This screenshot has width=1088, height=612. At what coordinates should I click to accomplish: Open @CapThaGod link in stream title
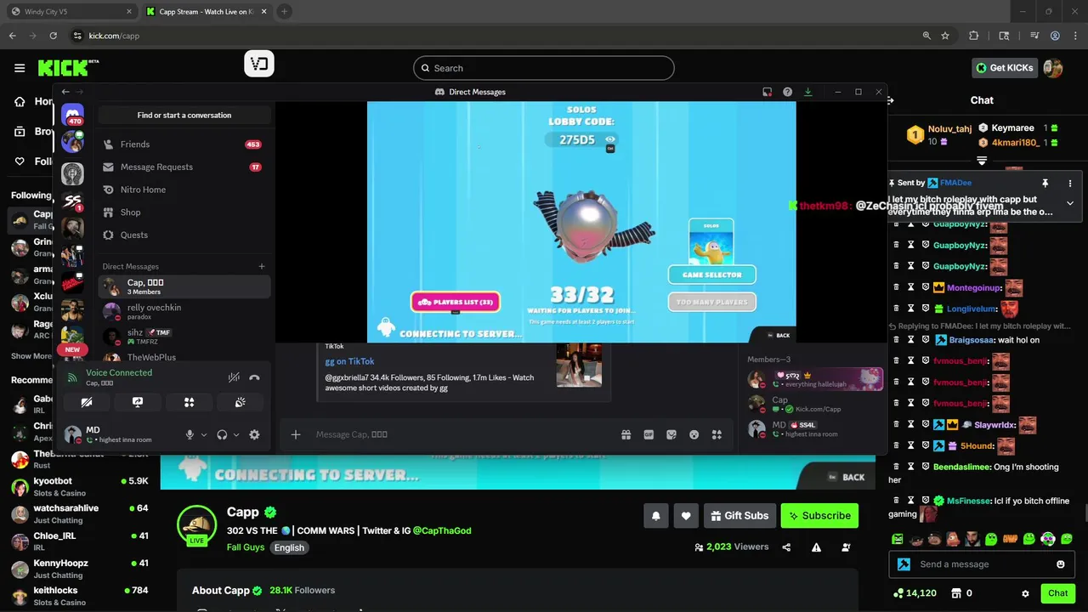[442, 530]
